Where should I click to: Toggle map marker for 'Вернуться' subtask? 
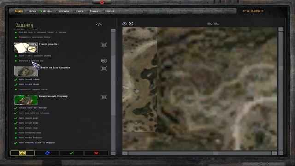tap(104, 61)
